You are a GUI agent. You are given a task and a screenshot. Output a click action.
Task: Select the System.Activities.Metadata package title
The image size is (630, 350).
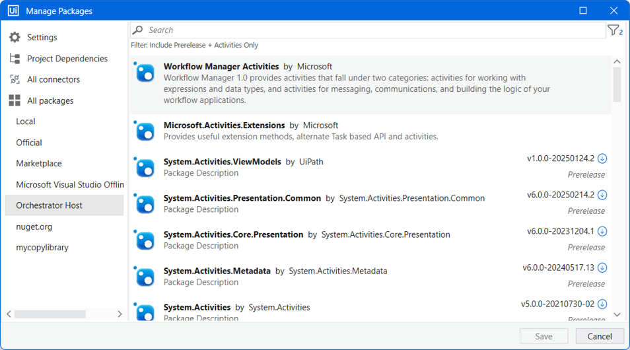[217, 271]
